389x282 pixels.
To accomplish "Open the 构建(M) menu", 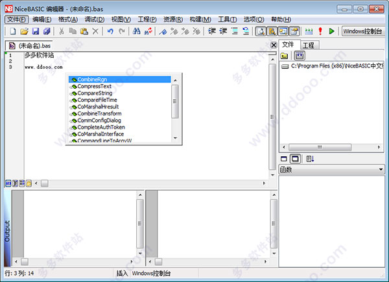I will [x=200, y=19].
